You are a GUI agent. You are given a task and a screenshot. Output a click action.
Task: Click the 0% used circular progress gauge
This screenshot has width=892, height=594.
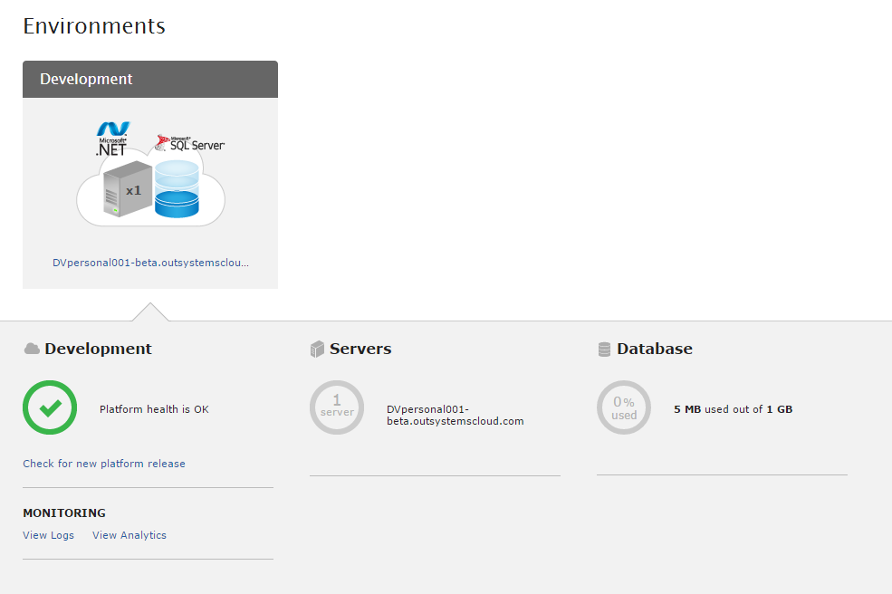pos(624,407)
